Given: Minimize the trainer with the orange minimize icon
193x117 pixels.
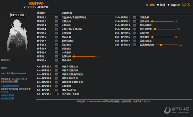Looking at the screenshot, I should coord(184,5).
